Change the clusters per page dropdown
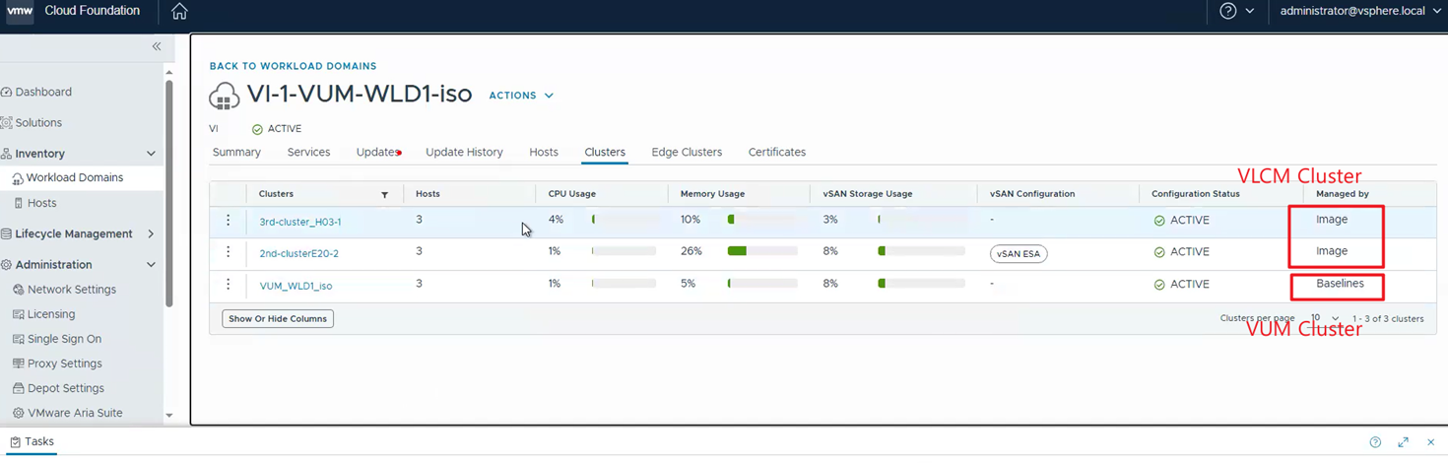 point(1325,318)
